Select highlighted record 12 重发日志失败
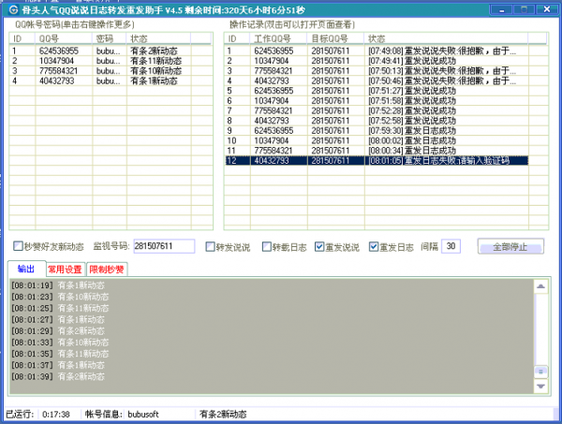Image resolution: width=562 pixels, height=424 pixels. click(377, 160)
